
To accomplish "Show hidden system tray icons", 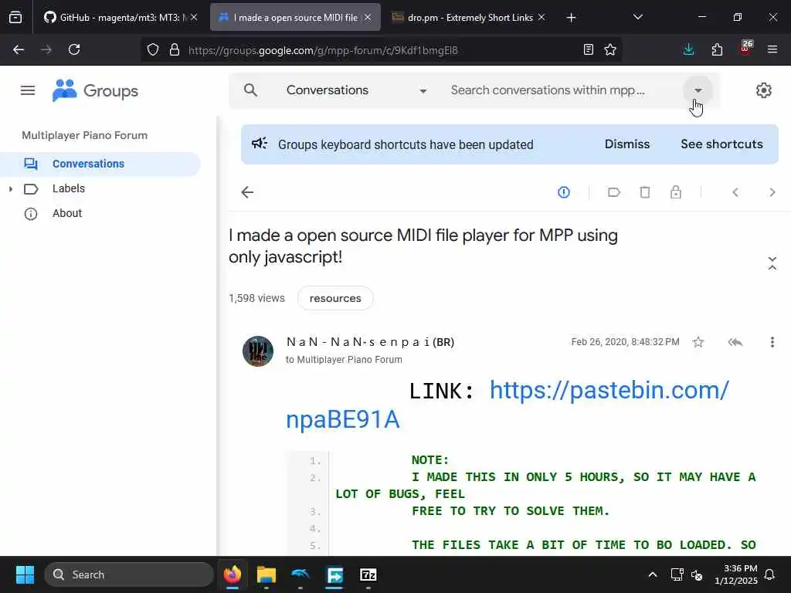I will pyautogui.click(x=652, y=574).
